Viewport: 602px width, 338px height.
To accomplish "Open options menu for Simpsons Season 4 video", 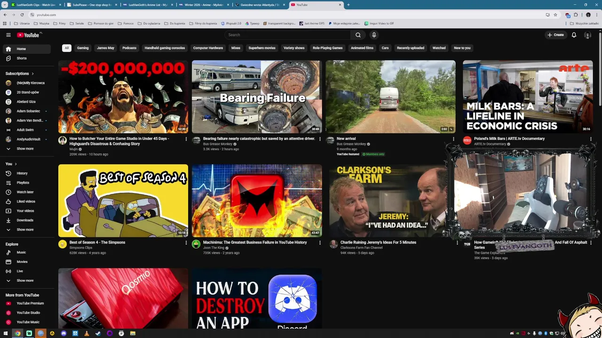I will click(186, 243).
